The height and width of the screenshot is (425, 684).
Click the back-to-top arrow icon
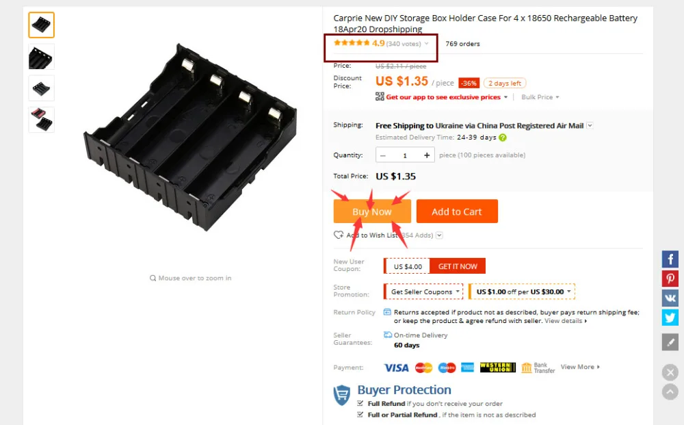[670, 392]
